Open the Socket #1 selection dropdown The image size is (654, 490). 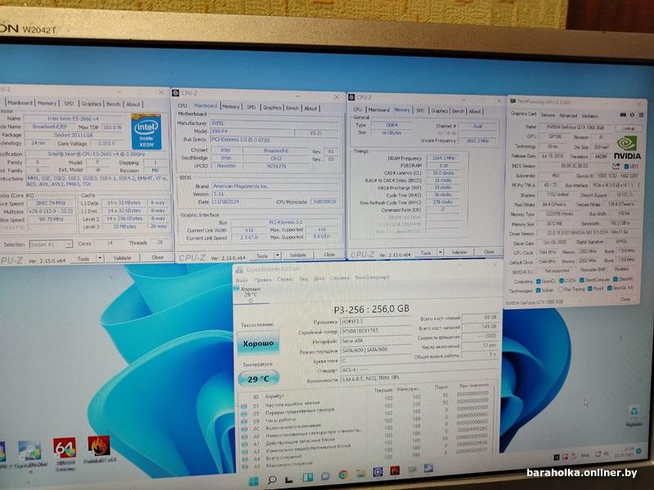coord(51,244)
